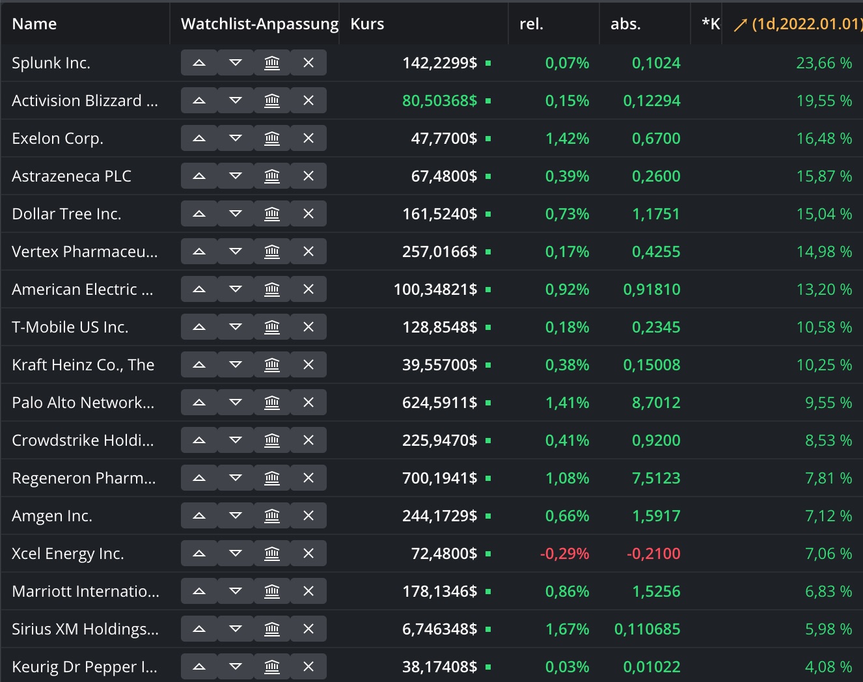
Task: Remove Palo Alto Networks from the watchlist
Action: coord(308,402)
